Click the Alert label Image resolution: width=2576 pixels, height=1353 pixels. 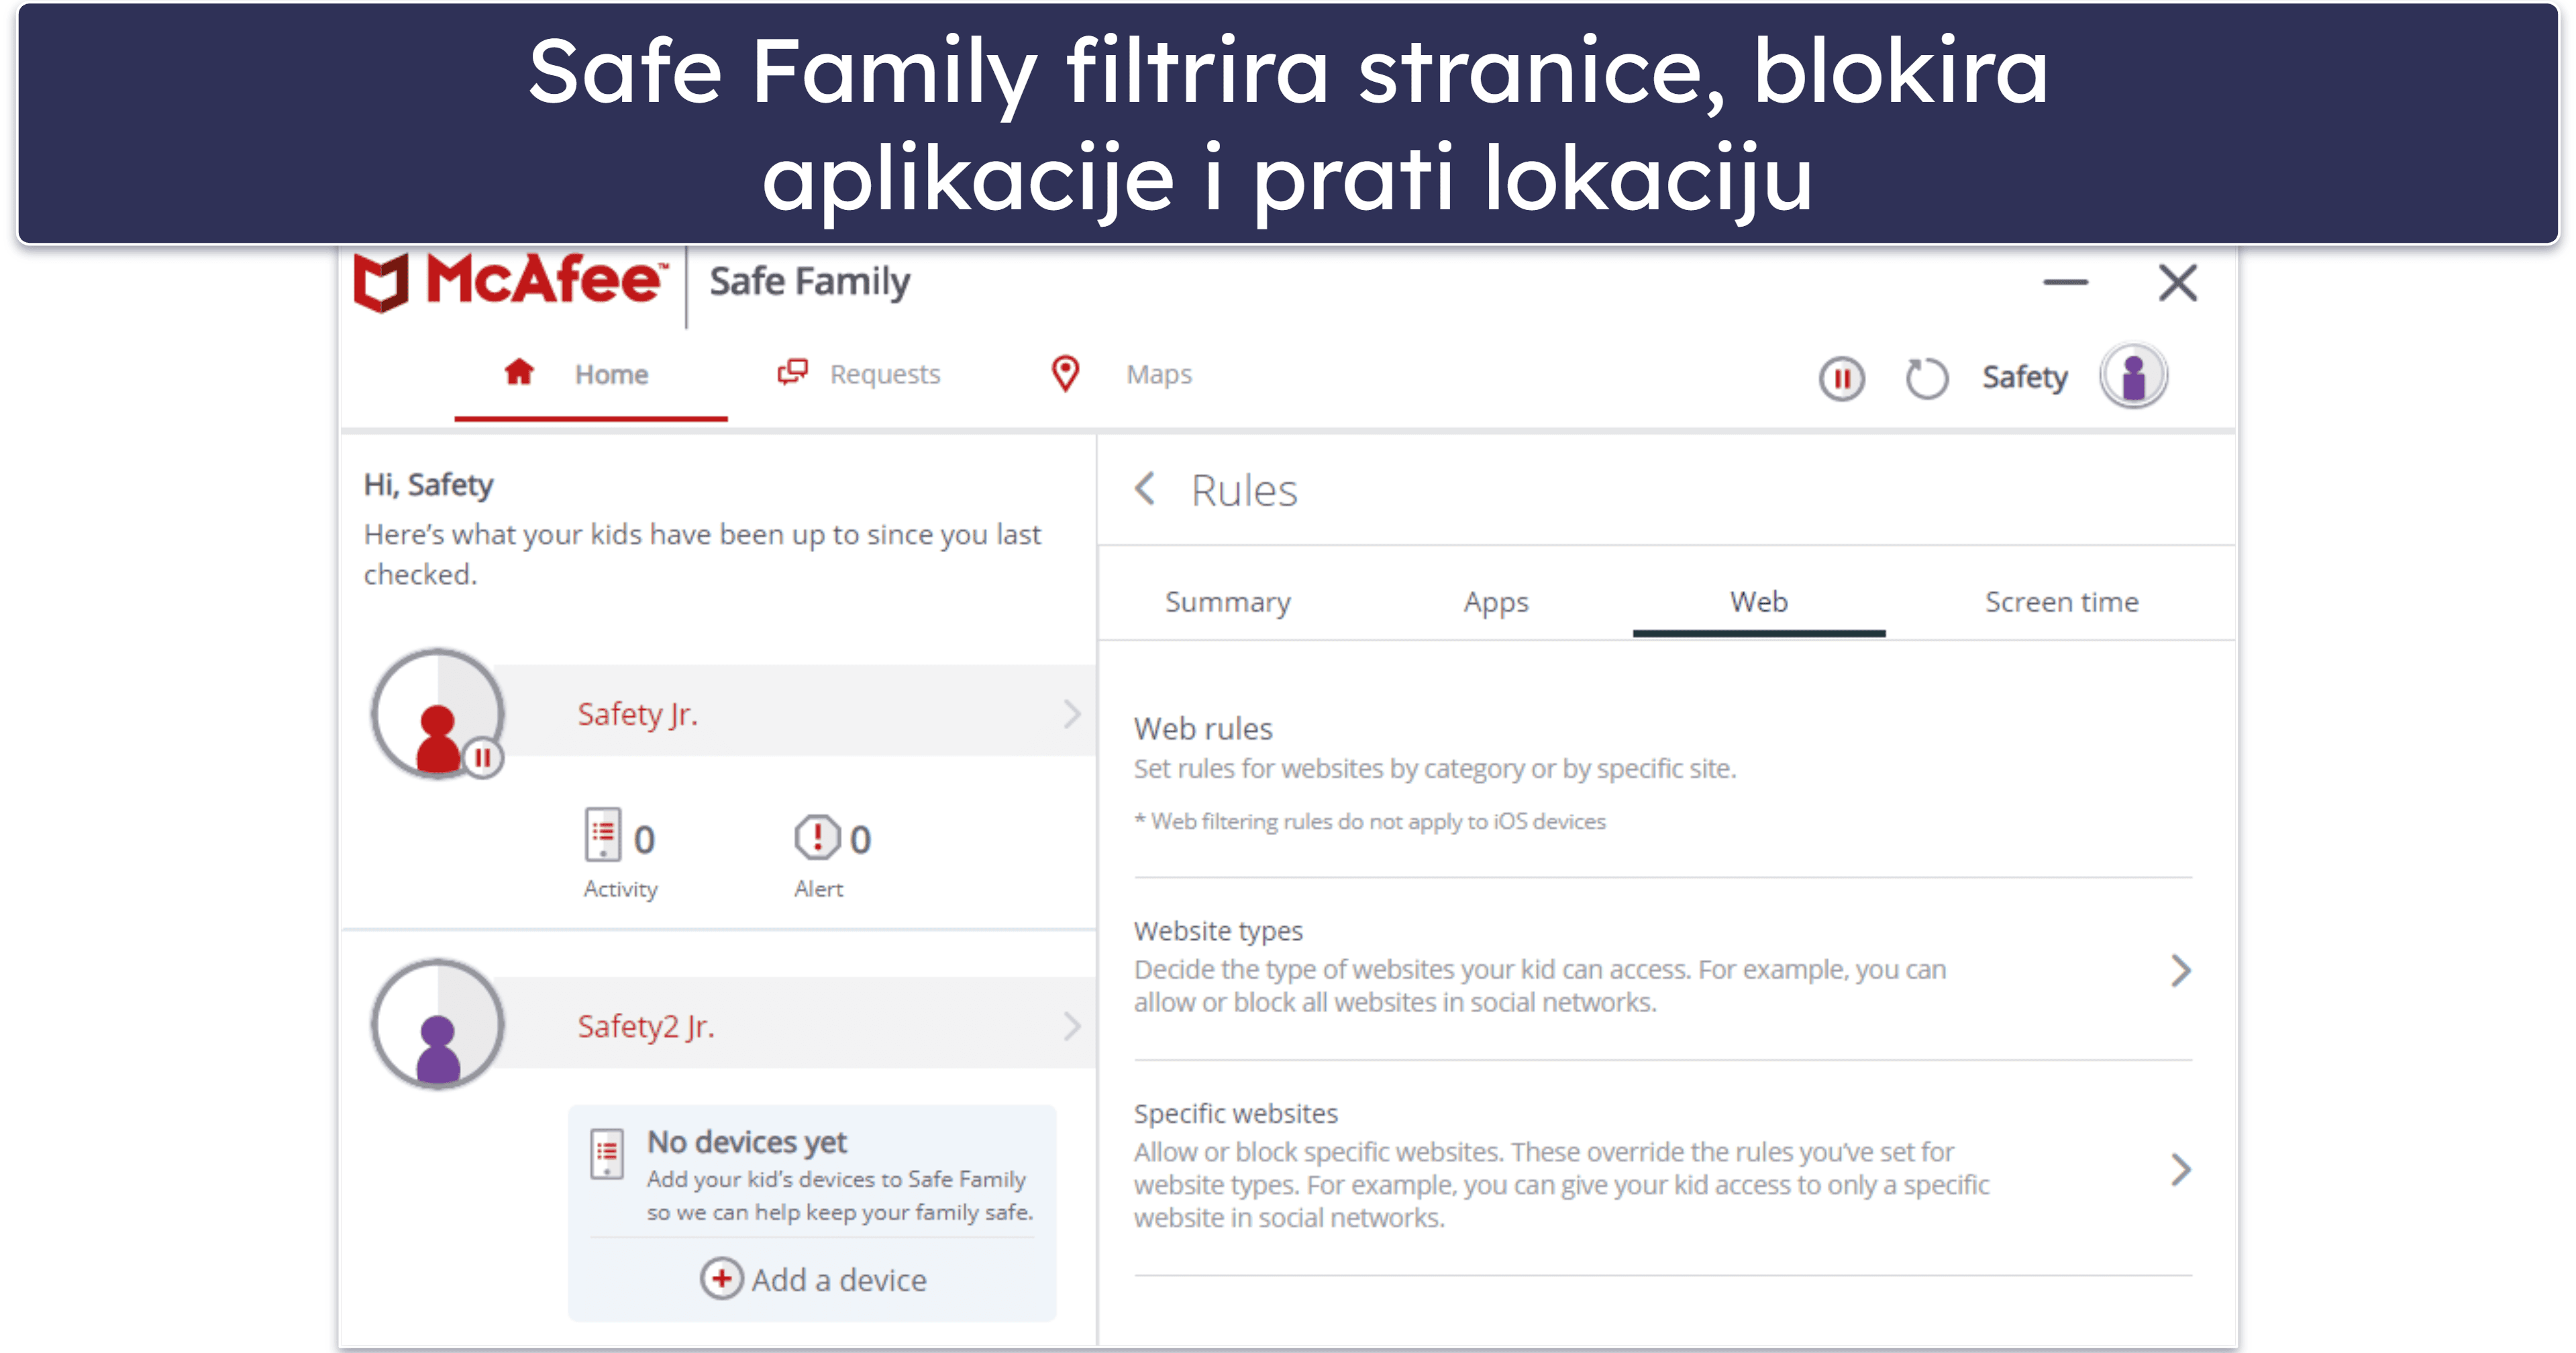coord(819,889)
